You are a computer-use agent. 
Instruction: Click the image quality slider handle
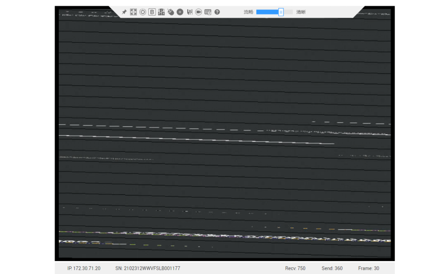tap(281, 12)
